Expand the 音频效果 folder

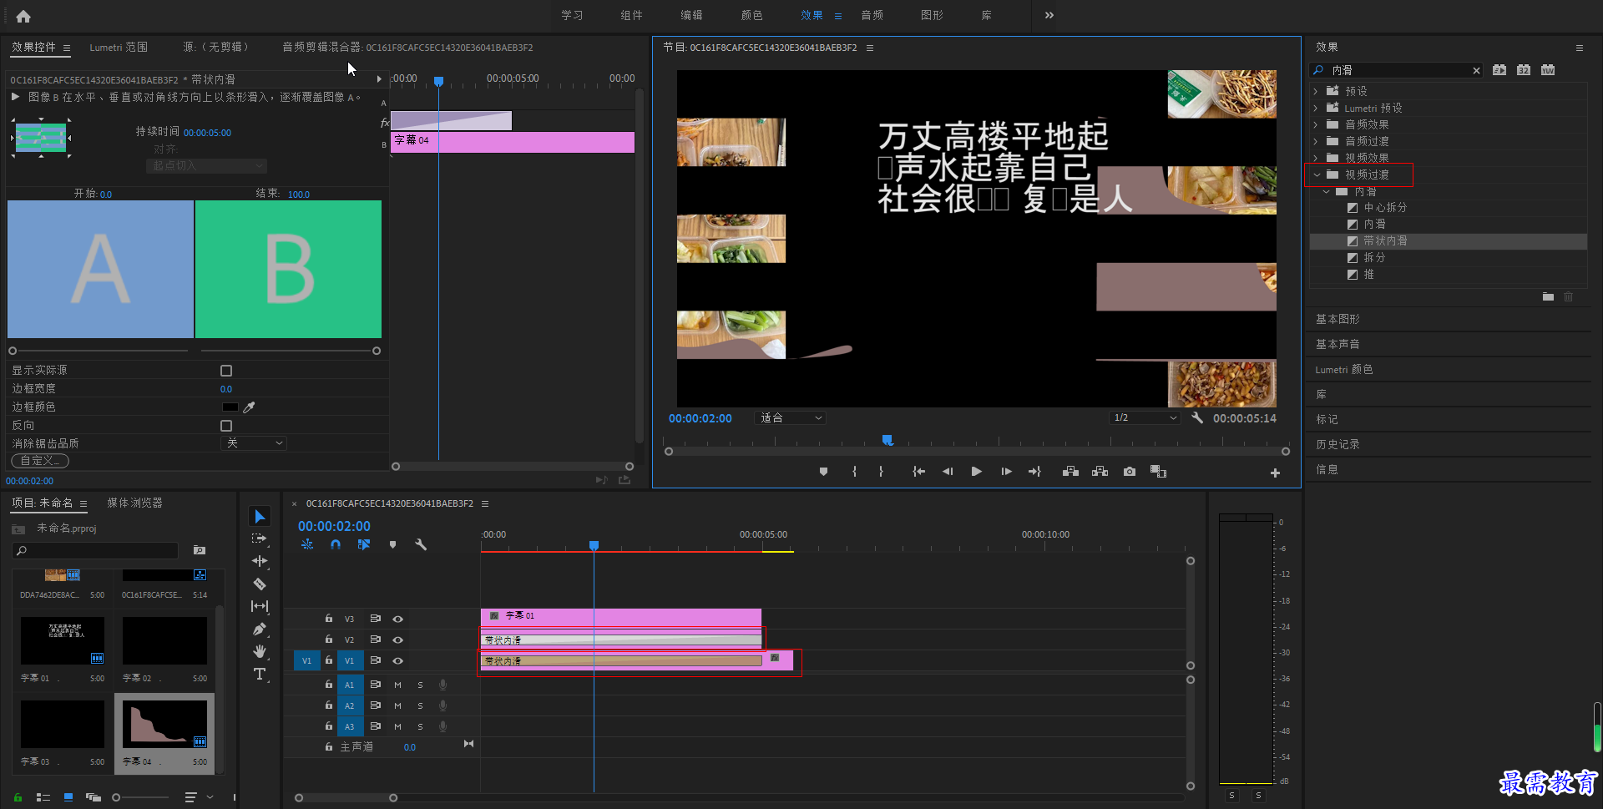(1316, 124)
